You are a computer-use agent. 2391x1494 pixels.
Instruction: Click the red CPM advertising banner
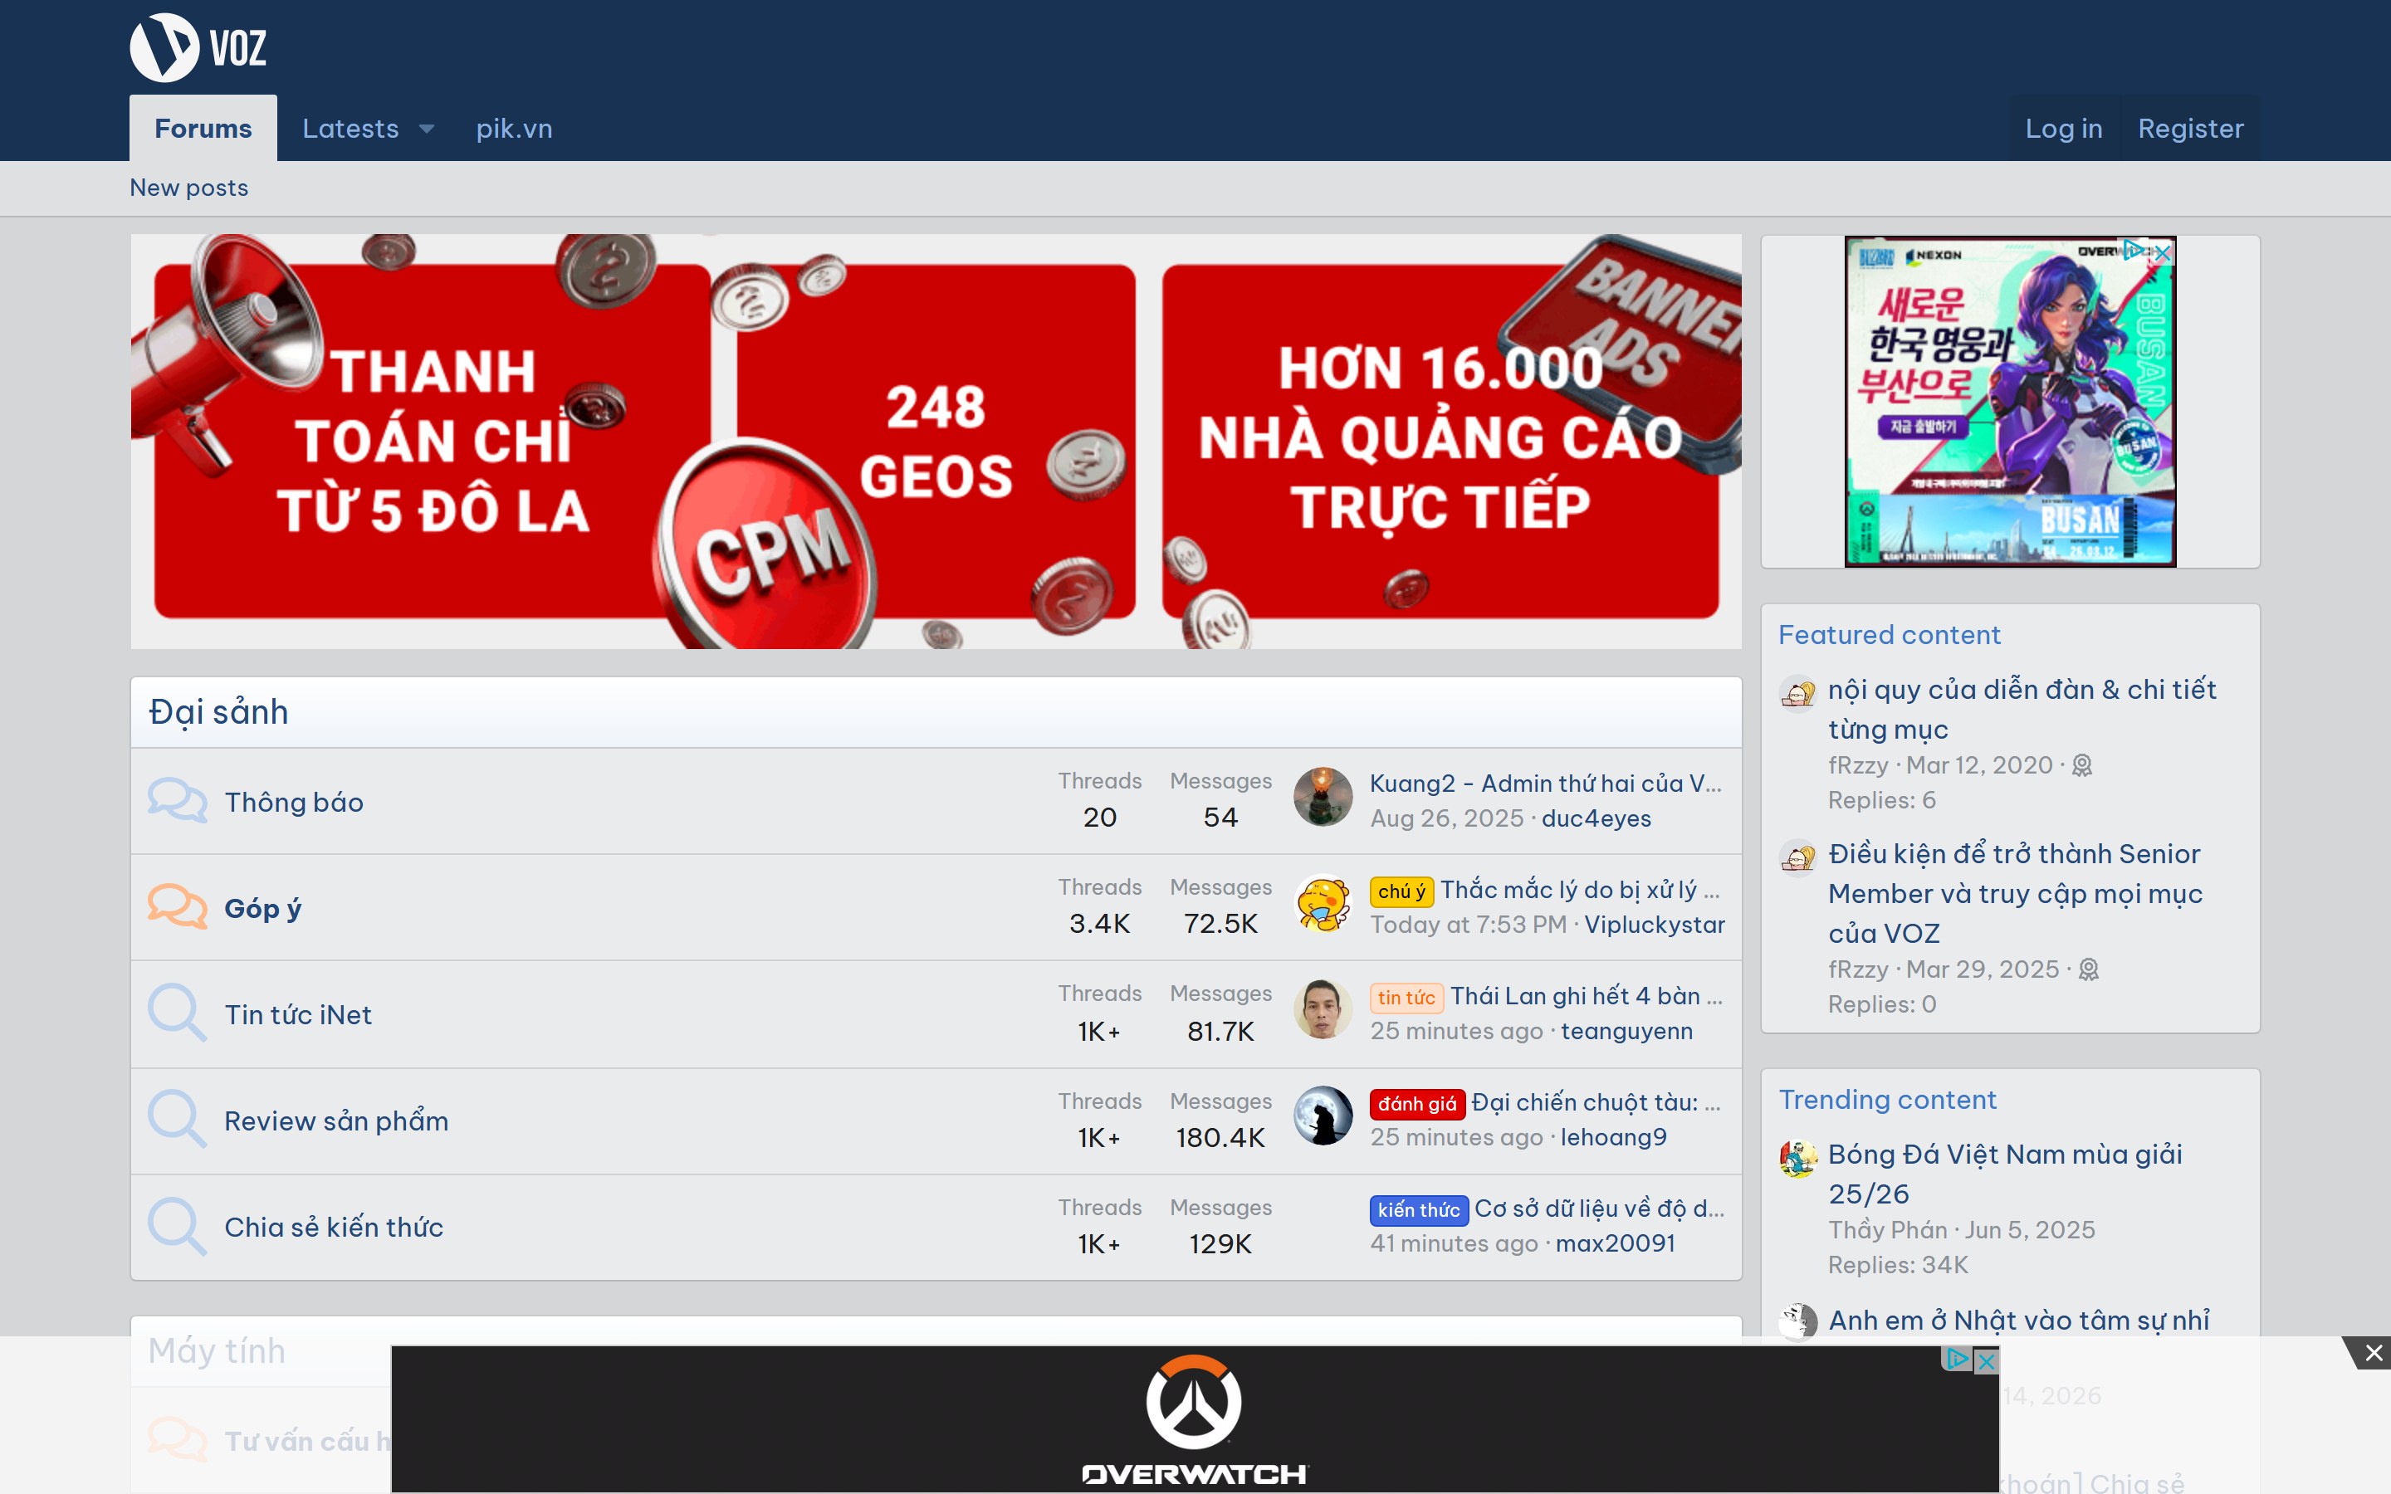point(936,442)
